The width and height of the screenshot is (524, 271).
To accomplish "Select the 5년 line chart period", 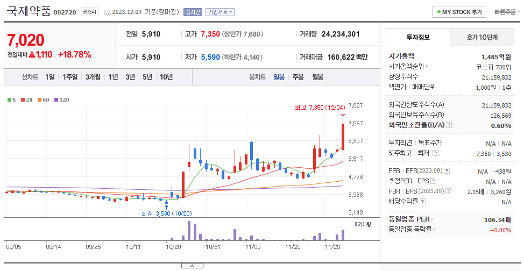I will pyautogui.click(x=147, y=77).
